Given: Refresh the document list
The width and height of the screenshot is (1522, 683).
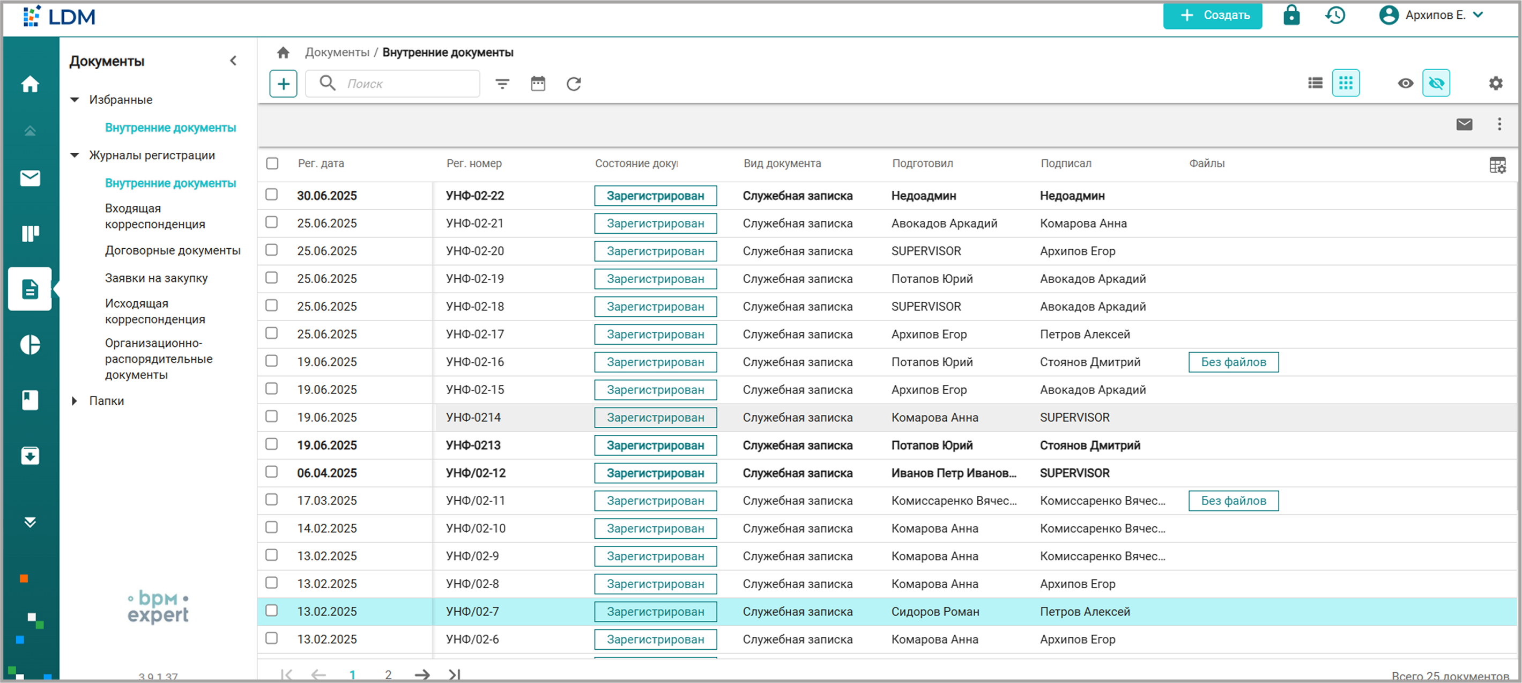Looking at the screenshot, I should coord(574,83).
